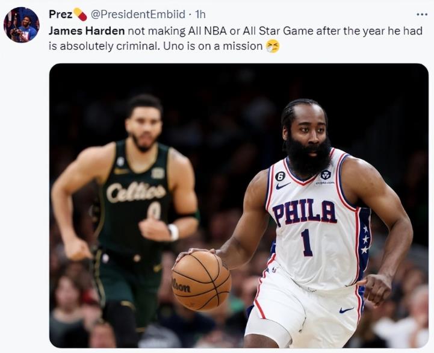Open the Prez display name link
434x353 pixels.
pyautogui.click(x=60, y=14)
